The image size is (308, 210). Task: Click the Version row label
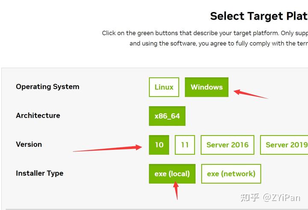coord(29,145)
